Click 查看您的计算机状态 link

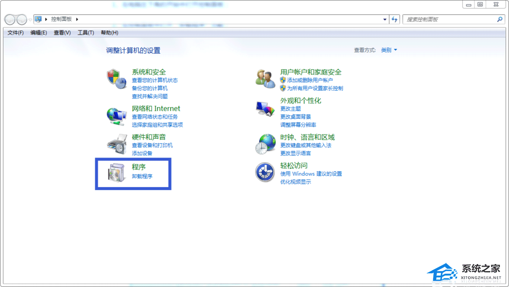click(x=155, y=80)
